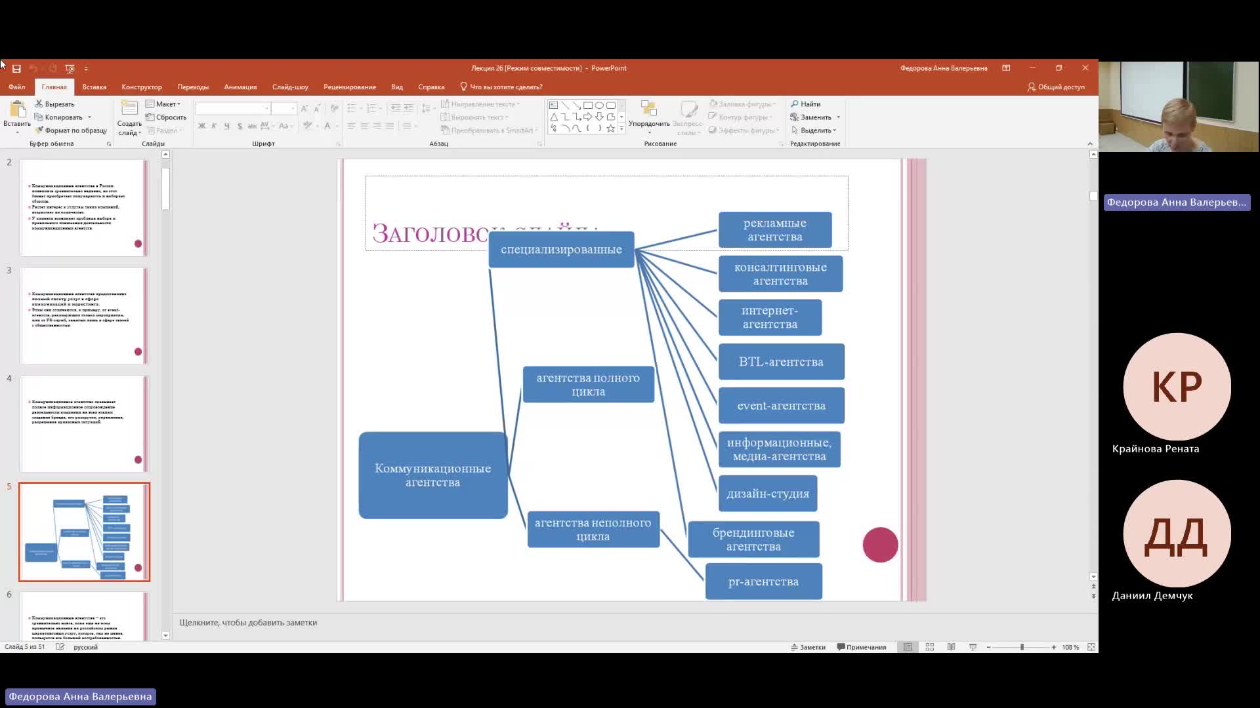The height and width of the screenshot is (708, 1260).
Task: Open the font name combo box
Action: coord(233,108)
